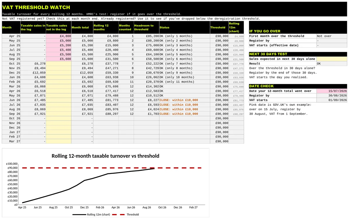The width and height of the screenshot is (349, 219).
Task: Click the Oct 26 yellow not-in-log cell
Action: coord(58,118)
